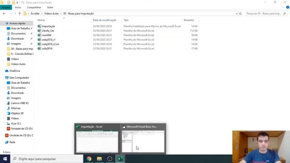Open the 00 - Bases para Imp folder shortcut
Screen dimensions: 290x163
[x=22, y=49]
